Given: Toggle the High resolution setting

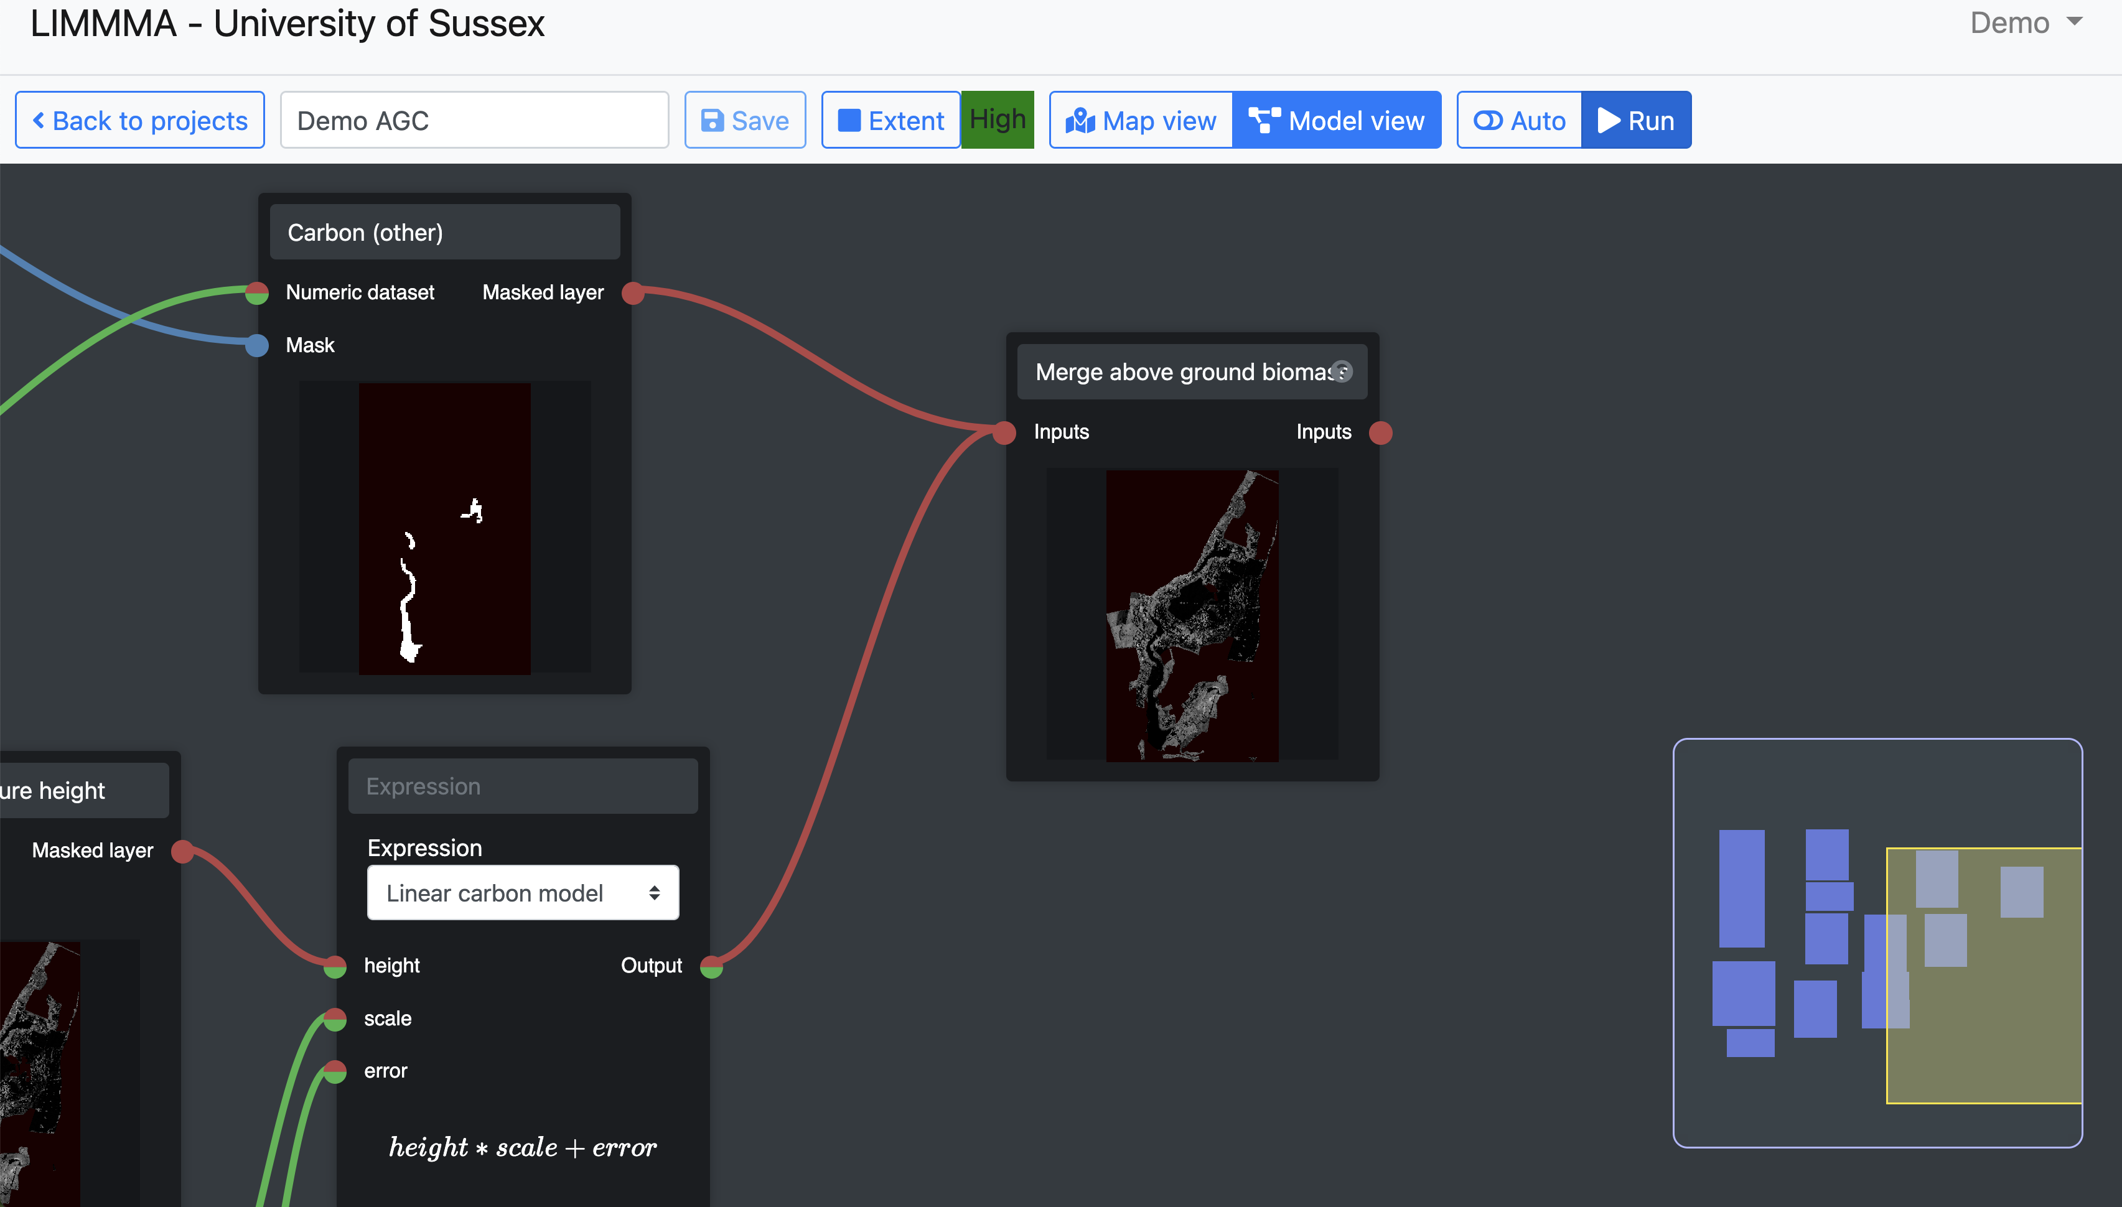Looking at the screenshot, I should tap(997, 120).
